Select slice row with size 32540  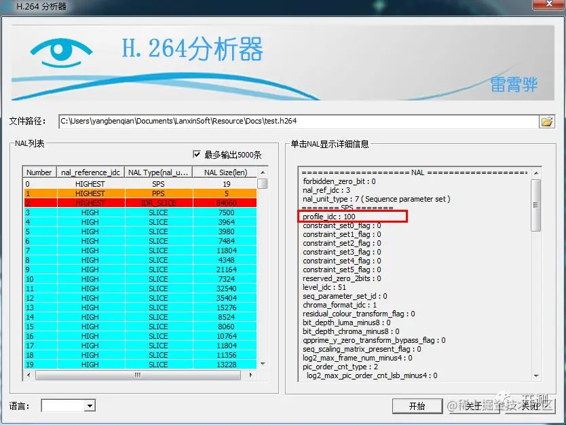[x=140, y=289]
